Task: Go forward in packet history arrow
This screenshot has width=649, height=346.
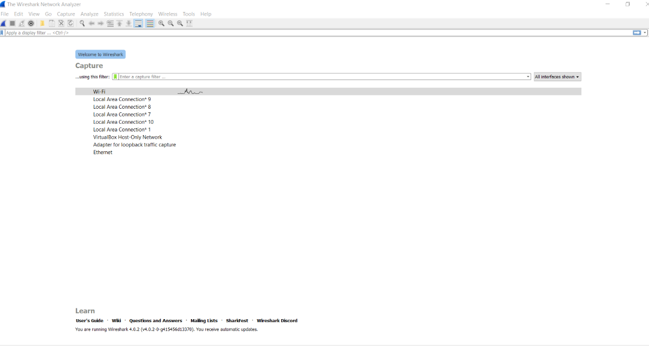Action: [x=100, y=23]
